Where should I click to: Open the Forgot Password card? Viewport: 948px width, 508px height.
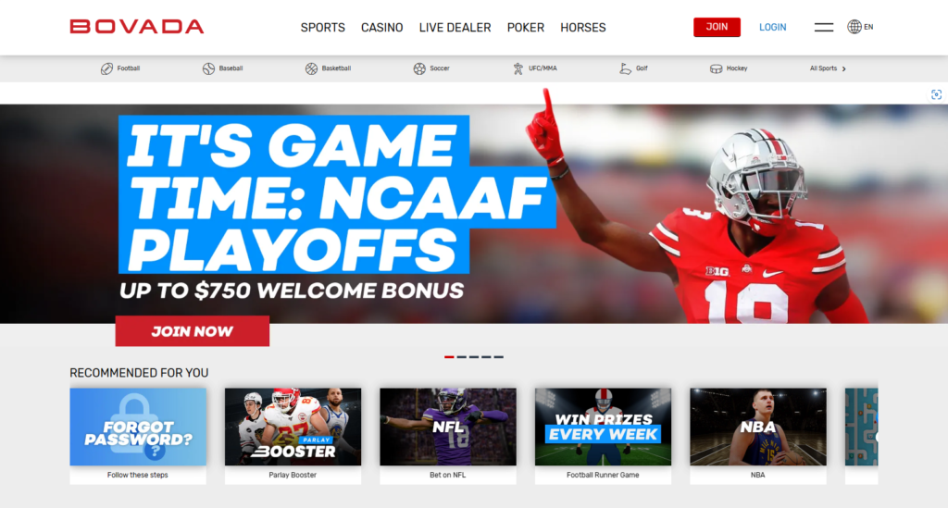[x=138, y=436]
